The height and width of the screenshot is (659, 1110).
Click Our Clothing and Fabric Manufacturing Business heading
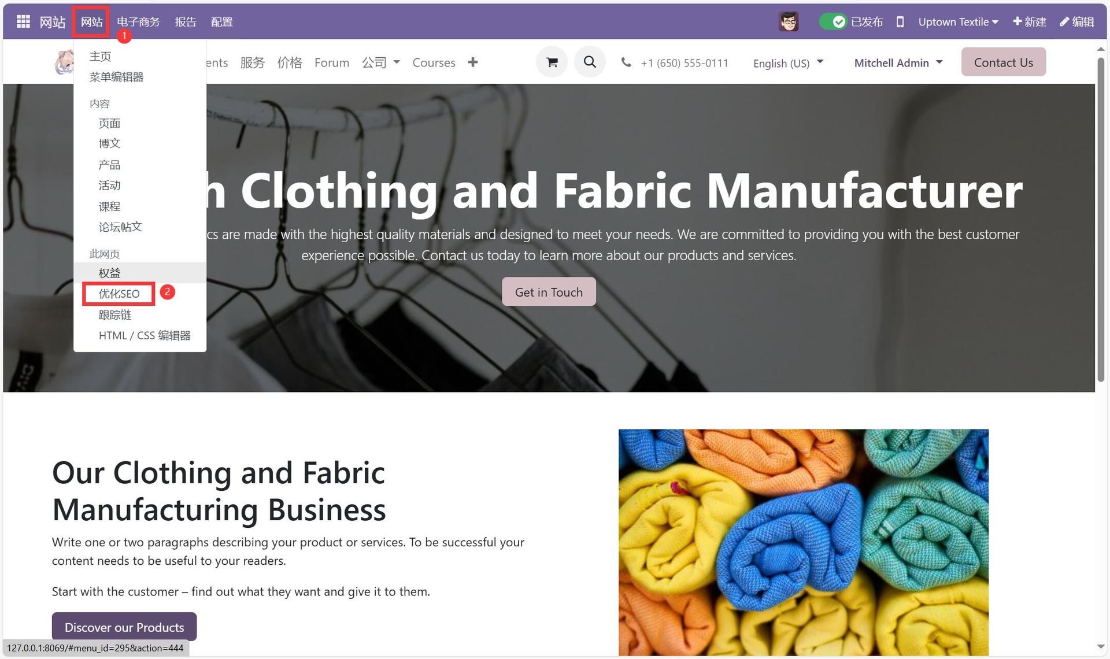(x=219, y=491)
